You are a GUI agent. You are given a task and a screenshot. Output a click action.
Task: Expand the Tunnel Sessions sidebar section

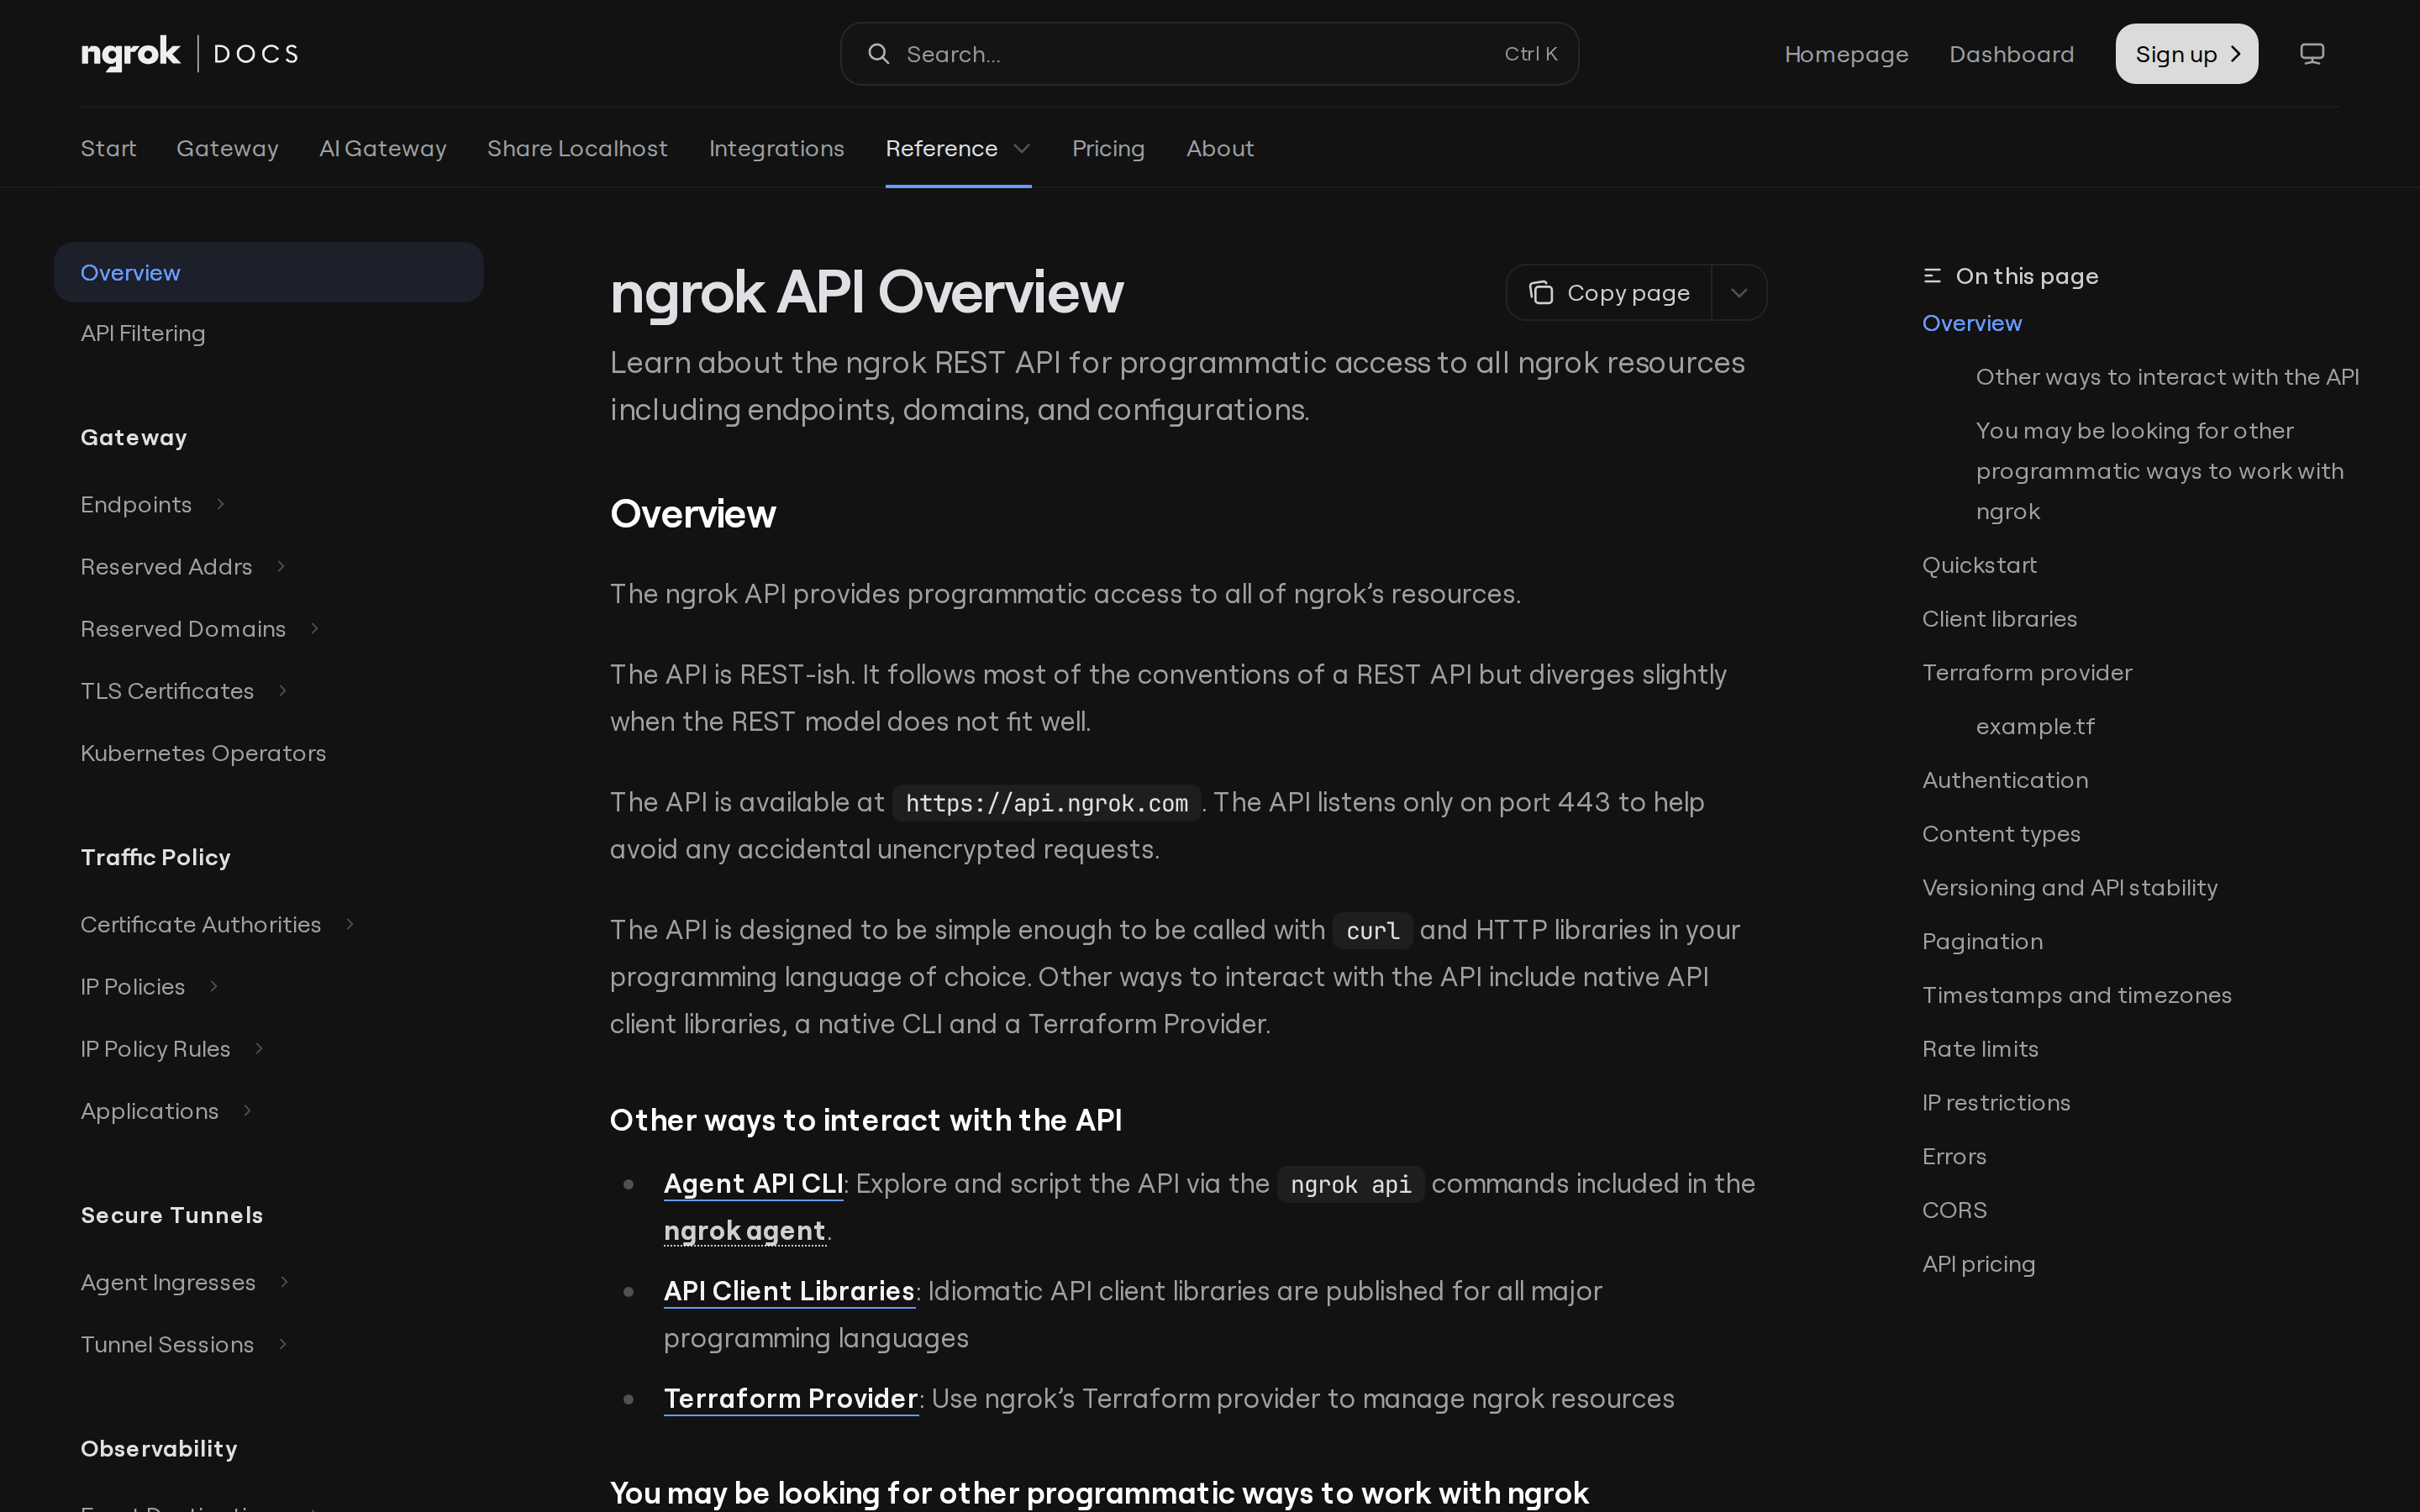pos(283,1344)
